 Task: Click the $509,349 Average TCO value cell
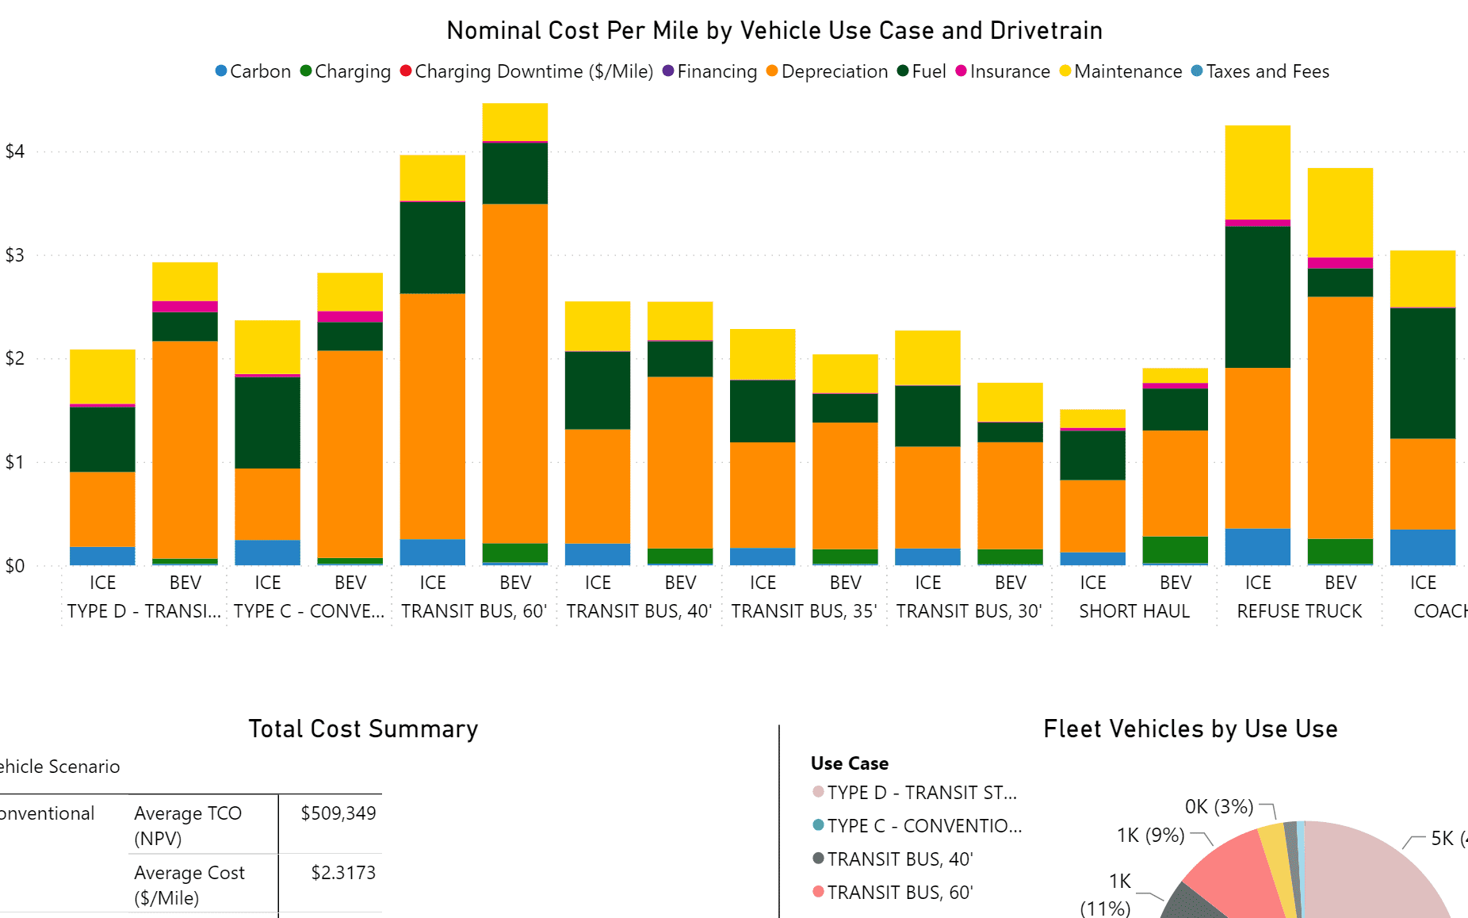[338, 813]
